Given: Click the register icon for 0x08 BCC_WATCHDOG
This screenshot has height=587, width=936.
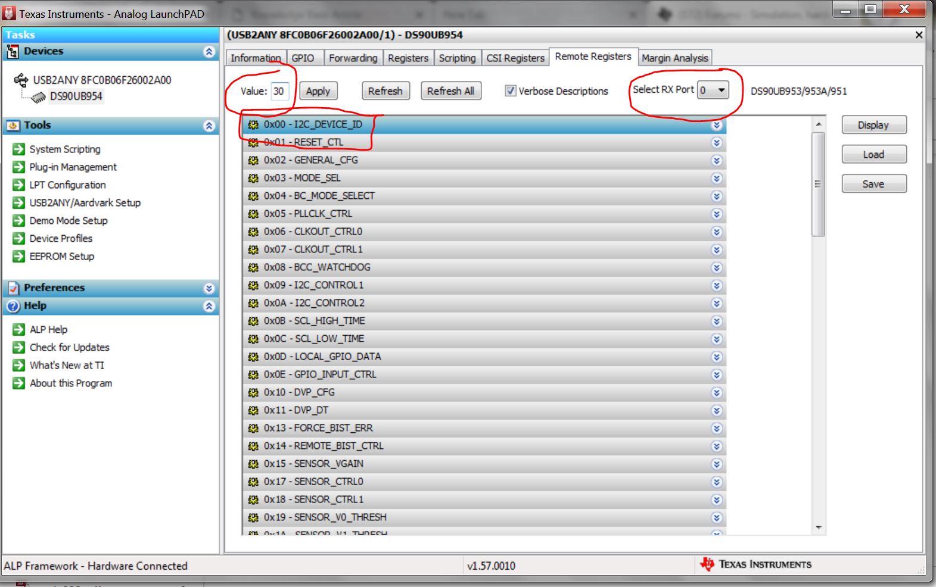Looking at the screenshot, I should coord(253,267).
